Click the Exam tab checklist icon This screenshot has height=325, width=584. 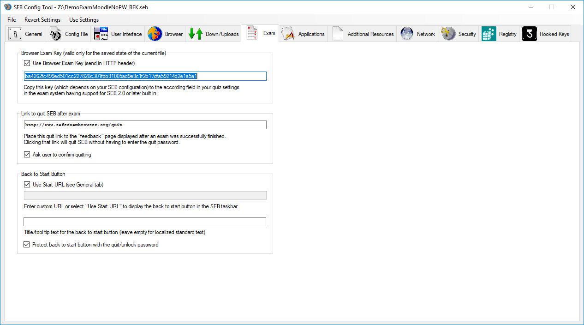[x=252, y=33]
